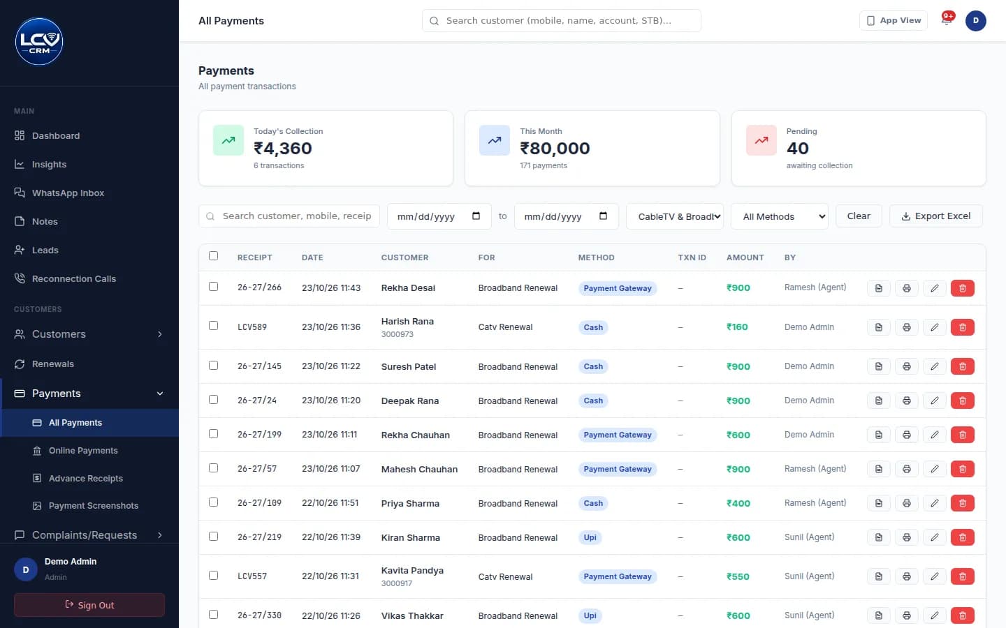Image resolution: width=1006 pixels, height=628 pixels.
Task: Focus the global customer search field
Action: point(562,20)
